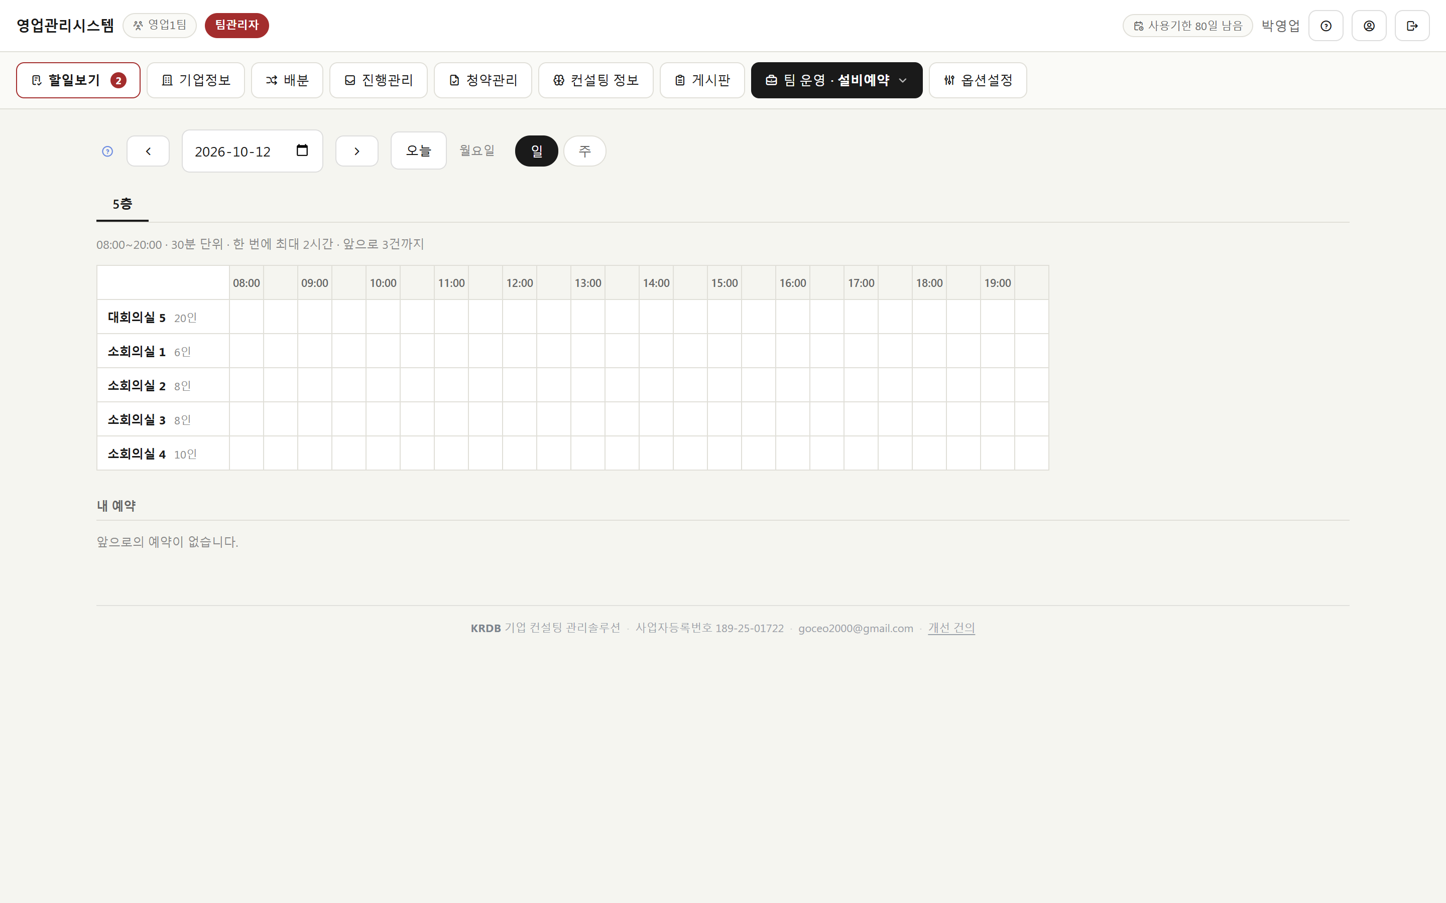Image resolution: width=1446 pixels, height=903 pixels.
Task: Click the 12:00 time column header
Action: (x=519, y=283)
